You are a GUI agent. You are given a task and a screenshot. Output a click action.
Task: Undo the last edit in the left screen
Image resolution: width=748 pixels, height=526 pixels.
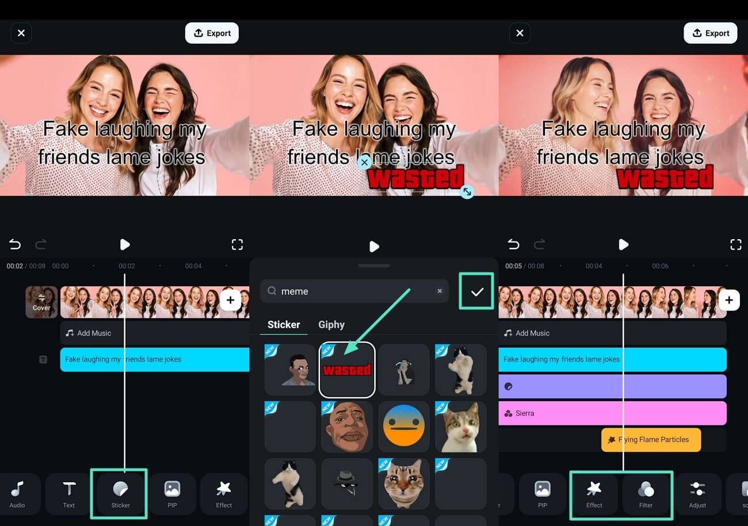(15, 245)
